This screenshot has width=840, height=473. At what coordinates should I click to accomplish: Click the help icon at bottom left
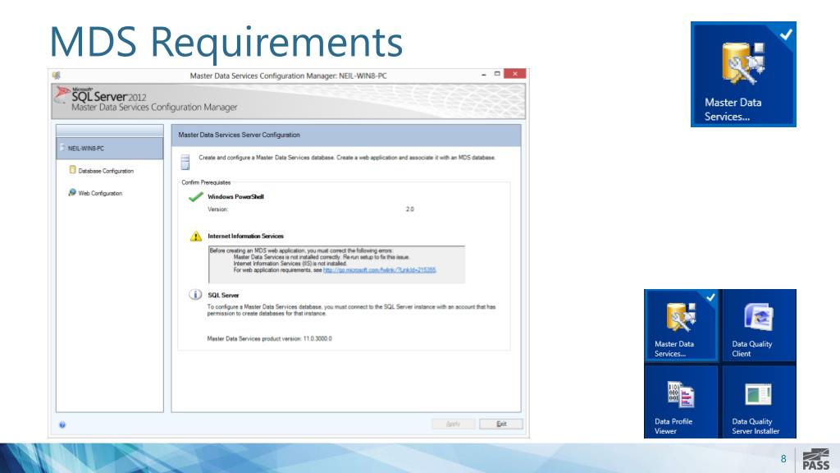pos(62,425)
